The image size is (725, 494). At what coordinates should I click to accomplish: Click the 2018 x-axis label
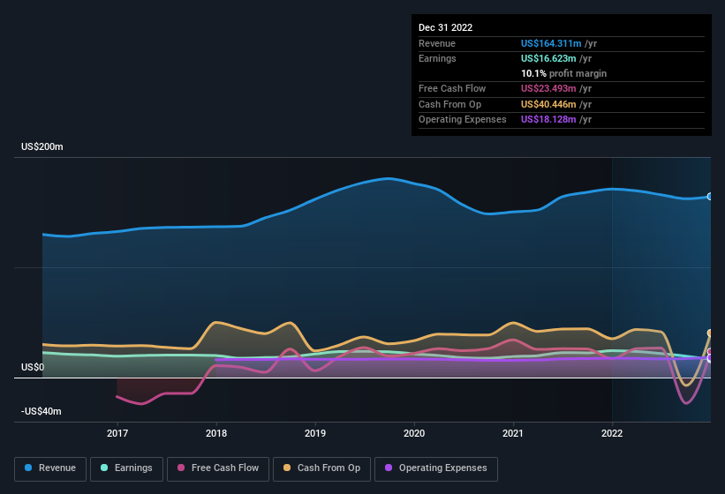(216, 433)
